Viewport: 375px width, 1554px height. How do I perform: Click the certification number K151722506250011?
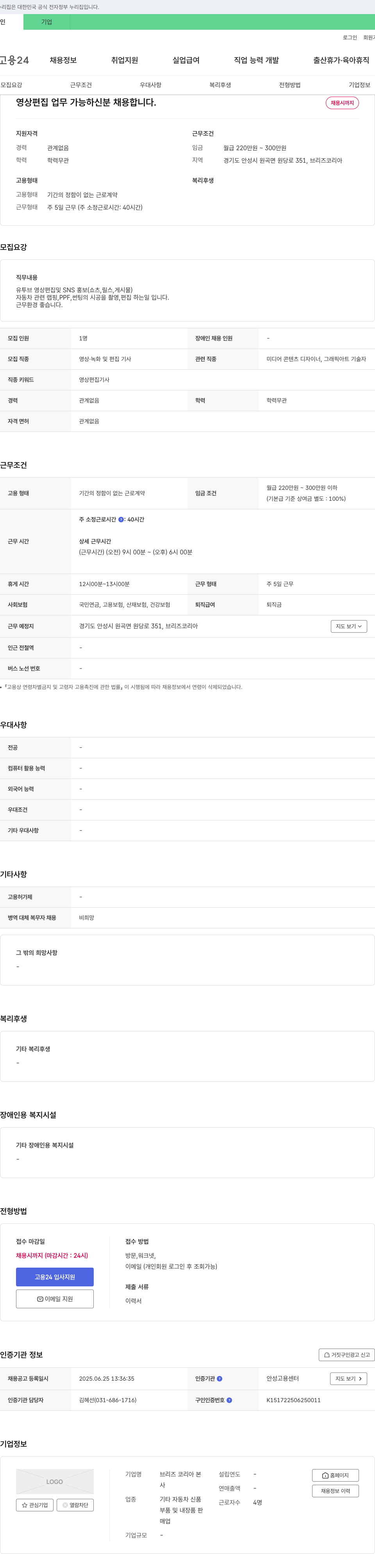click(x=294, y=1400)
